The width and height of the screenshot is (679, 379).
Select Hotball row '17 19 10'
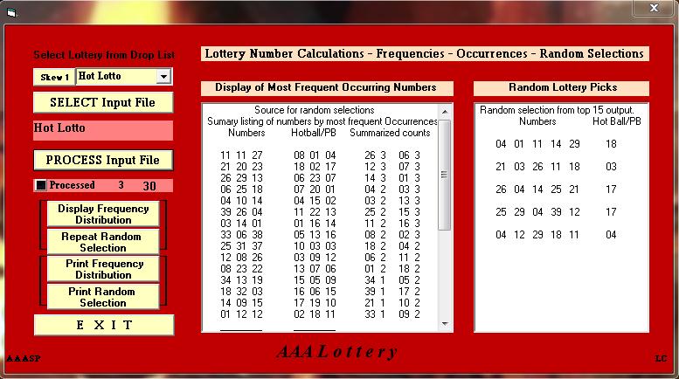(x=315, y=303)
